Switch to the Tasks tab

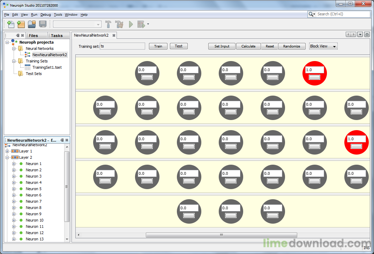(x=57, y=36)
